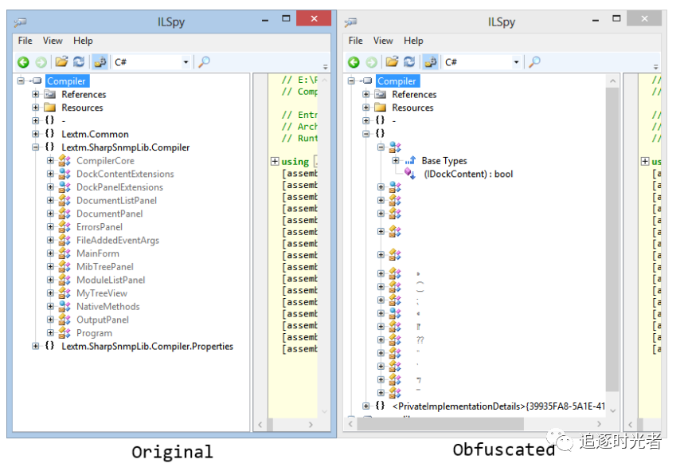
Task: Click Forward arrow in right ILSpy toolbar
Action: coord(371,62)
